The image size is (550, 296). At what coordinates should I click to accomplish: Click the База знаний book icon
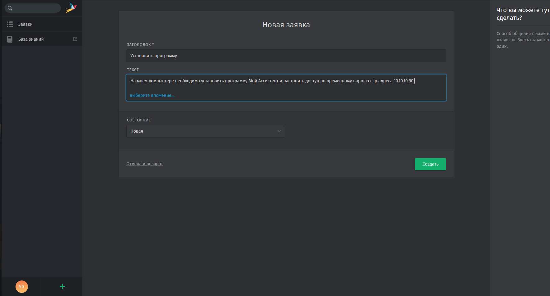pyautogui.click(x=10, y=39)
